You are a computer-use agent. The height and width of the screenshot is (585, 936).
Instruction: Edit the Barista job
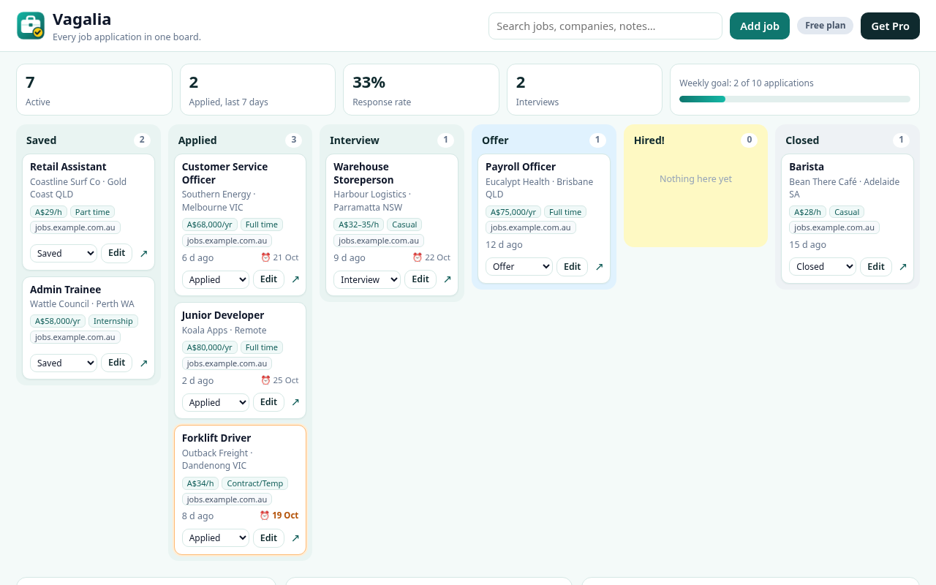(x=876, y=267)
